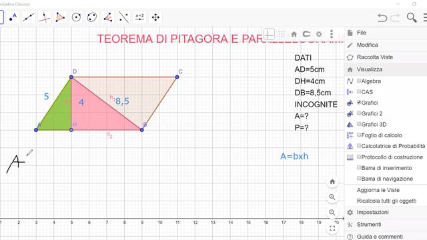Click point H on the base
Viewport: 427px width, 240px height.
[71, 130]
